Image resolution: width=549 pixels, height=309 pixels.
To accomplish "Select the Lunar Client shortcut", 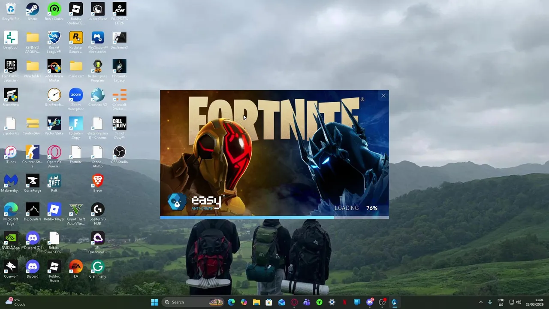I will click(98, 12).
